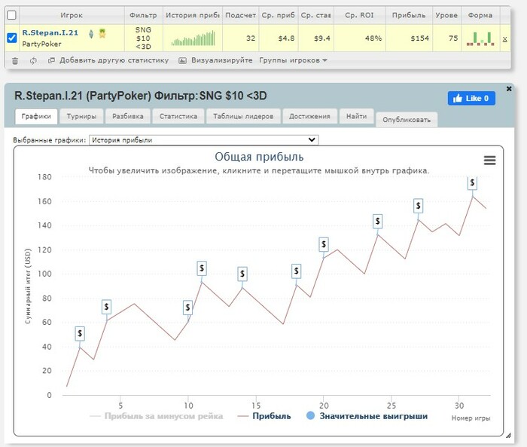Sort by the Прибыль column header
The image size is (527, 447).
(409, 15)
